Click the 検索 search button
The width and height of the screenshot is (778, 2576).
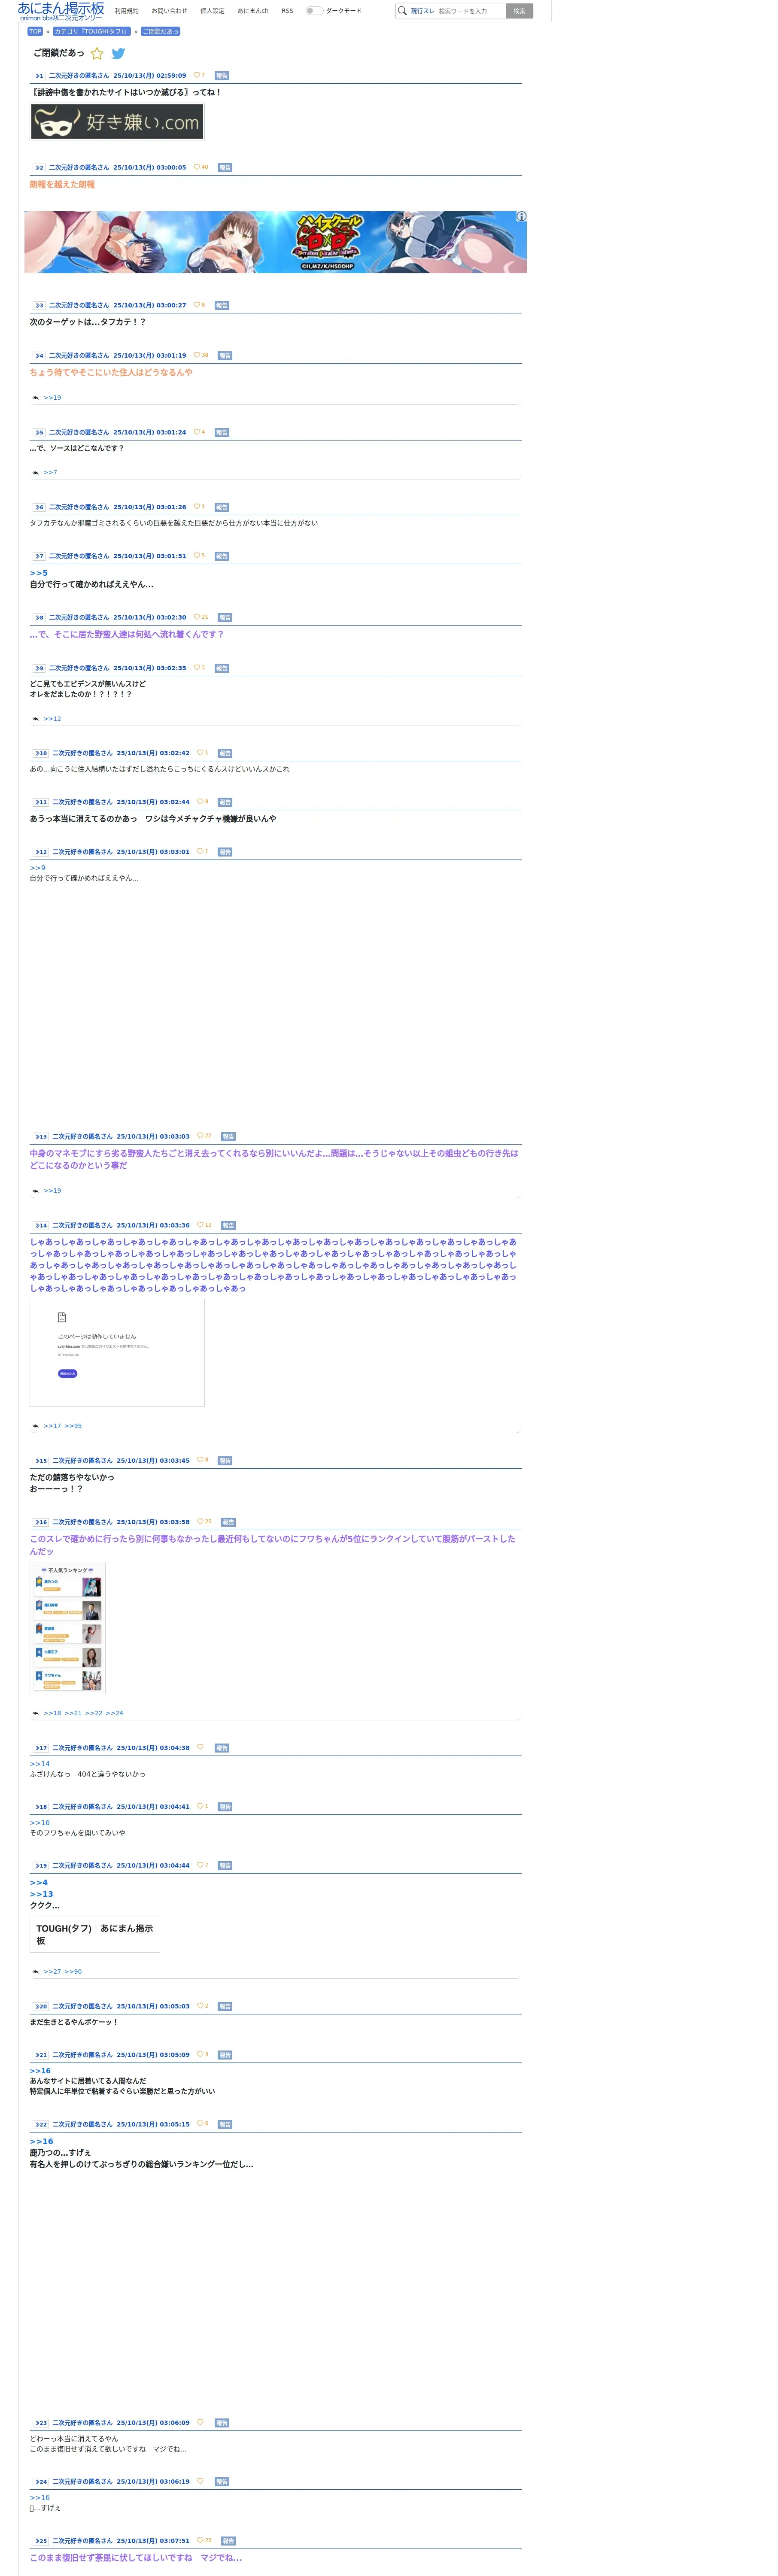519,11
